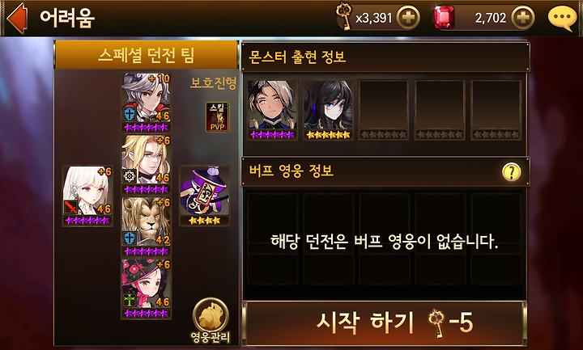The image size is (583, 350).
Task: Click the golden key currency icon
Action: click(344, 16)
